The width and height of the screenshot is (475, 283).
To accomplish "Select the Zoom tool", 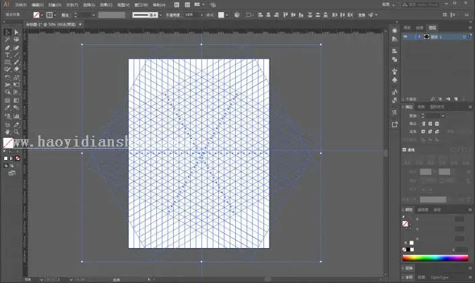I will point(16,132).
